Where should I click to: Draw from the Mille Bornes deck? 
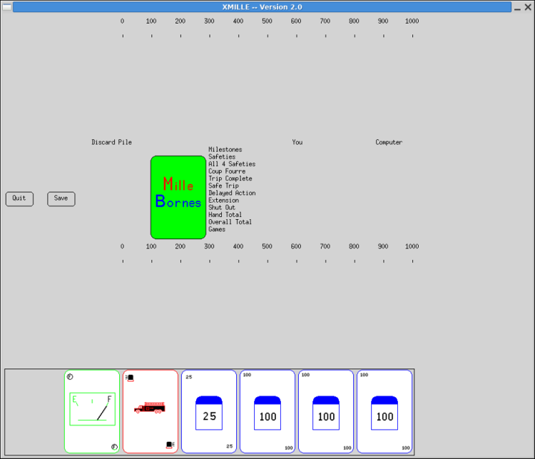[178, 198]
